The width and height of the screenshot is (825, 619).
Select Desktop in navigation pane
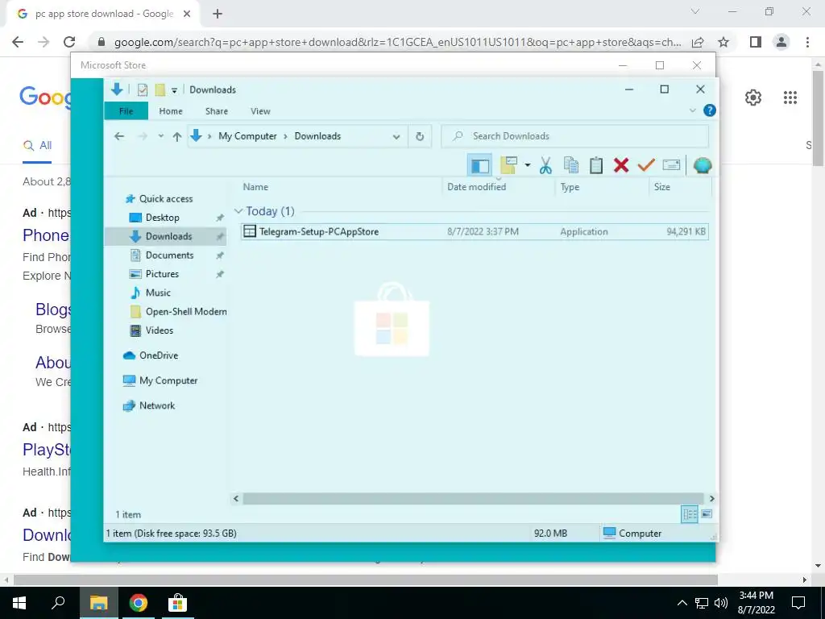pos(162,218)
